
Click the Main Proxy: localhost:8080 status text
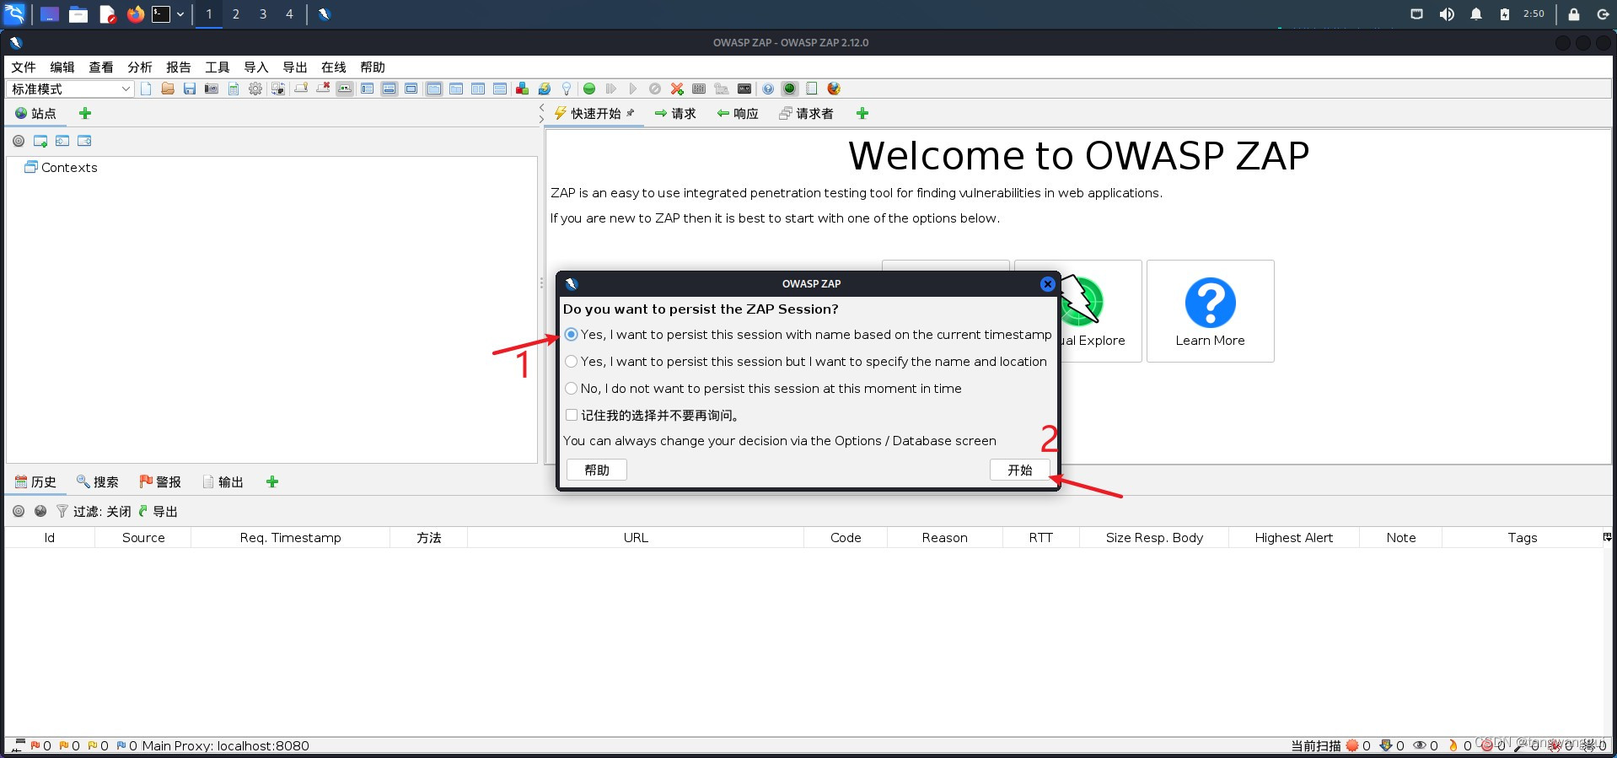click(225, 745)
